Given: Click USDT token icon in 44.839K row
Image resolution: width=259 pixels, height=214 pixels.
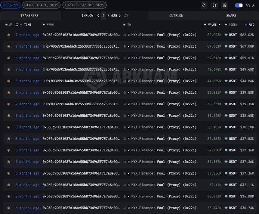Looking at the screenshot, I should [226, 81].
